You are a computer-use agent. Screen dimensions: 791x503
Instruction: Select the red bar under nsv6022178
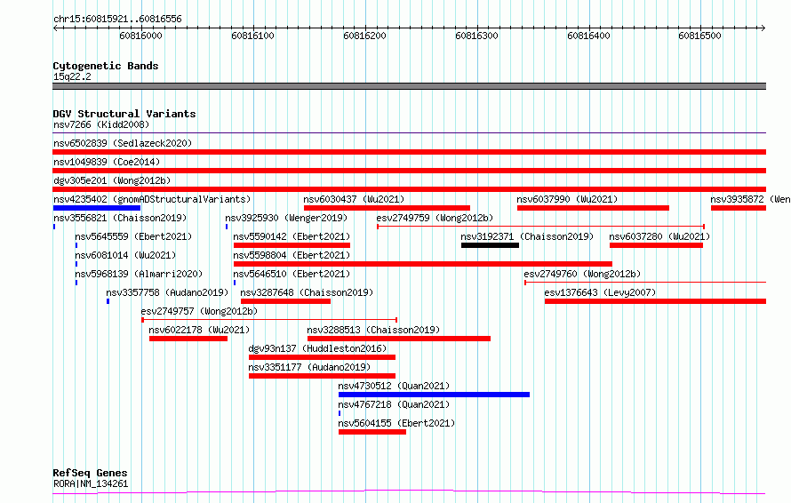pyautogui.click(x=188, y=339)
